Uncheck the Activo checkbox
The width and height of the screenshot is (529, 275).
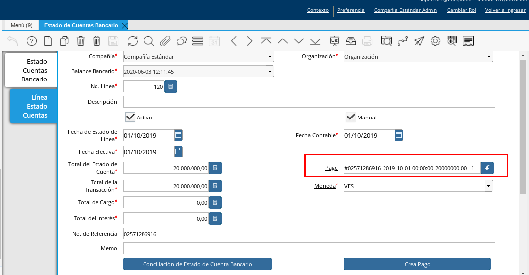click(130, 117)
